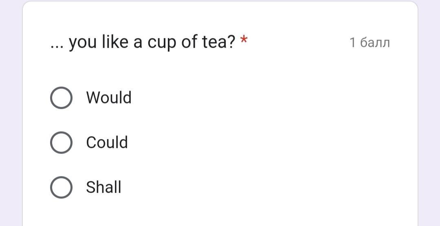Image resolution: width=440 pixels, height=226 pixels.
Task: Pick the "Shall" radio button
Action: pyautogui.click(x=61, y=187)
